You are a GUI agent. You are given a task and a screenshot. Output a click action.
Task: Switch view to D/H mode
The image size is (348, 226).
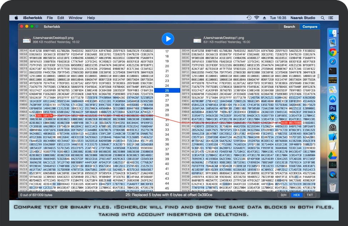(x=283, y=195)
